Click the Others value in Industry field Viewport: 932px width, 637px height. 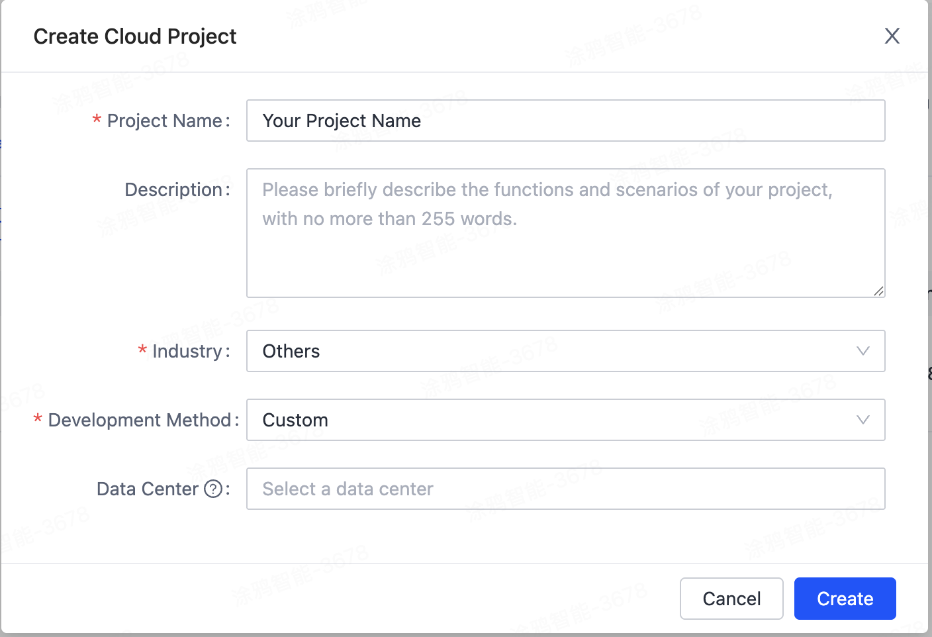tap(291, 351)
